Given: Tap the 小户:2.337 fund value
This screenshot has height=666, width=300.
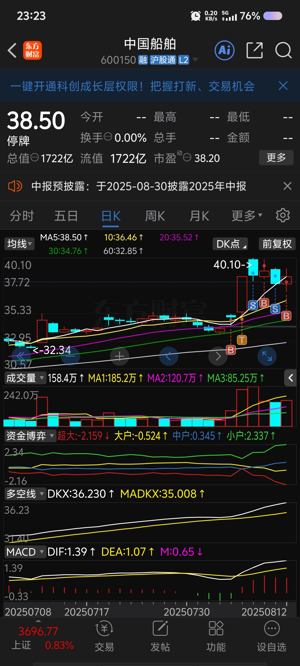Looking at the screenshot, I should coord(251,436).
